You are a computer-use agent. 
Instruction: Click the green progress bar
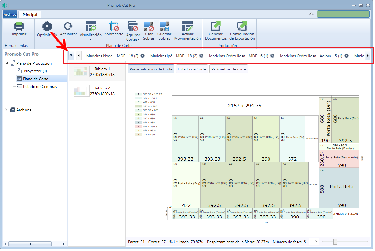pos(343,14)
